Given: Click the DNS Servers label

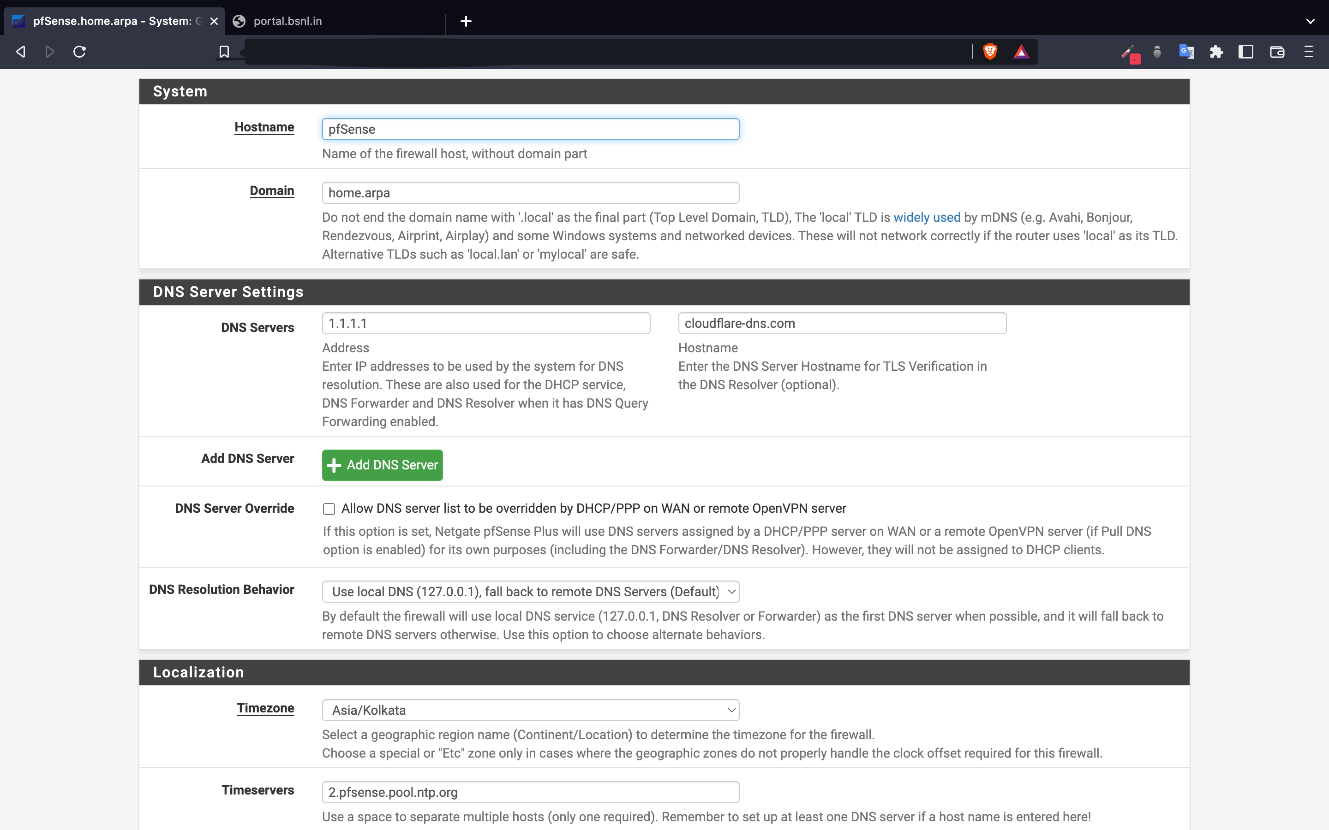Looking at the screenshot, I should 257,328.
